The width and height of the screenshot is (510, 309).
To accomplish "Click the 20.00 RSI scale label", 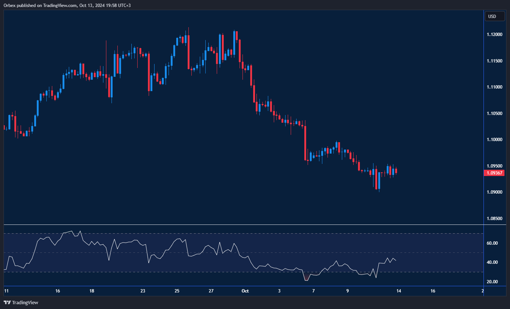I will coord(492,282).
